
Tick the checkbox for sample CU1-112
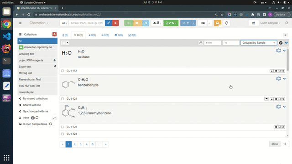coord(63,71)
